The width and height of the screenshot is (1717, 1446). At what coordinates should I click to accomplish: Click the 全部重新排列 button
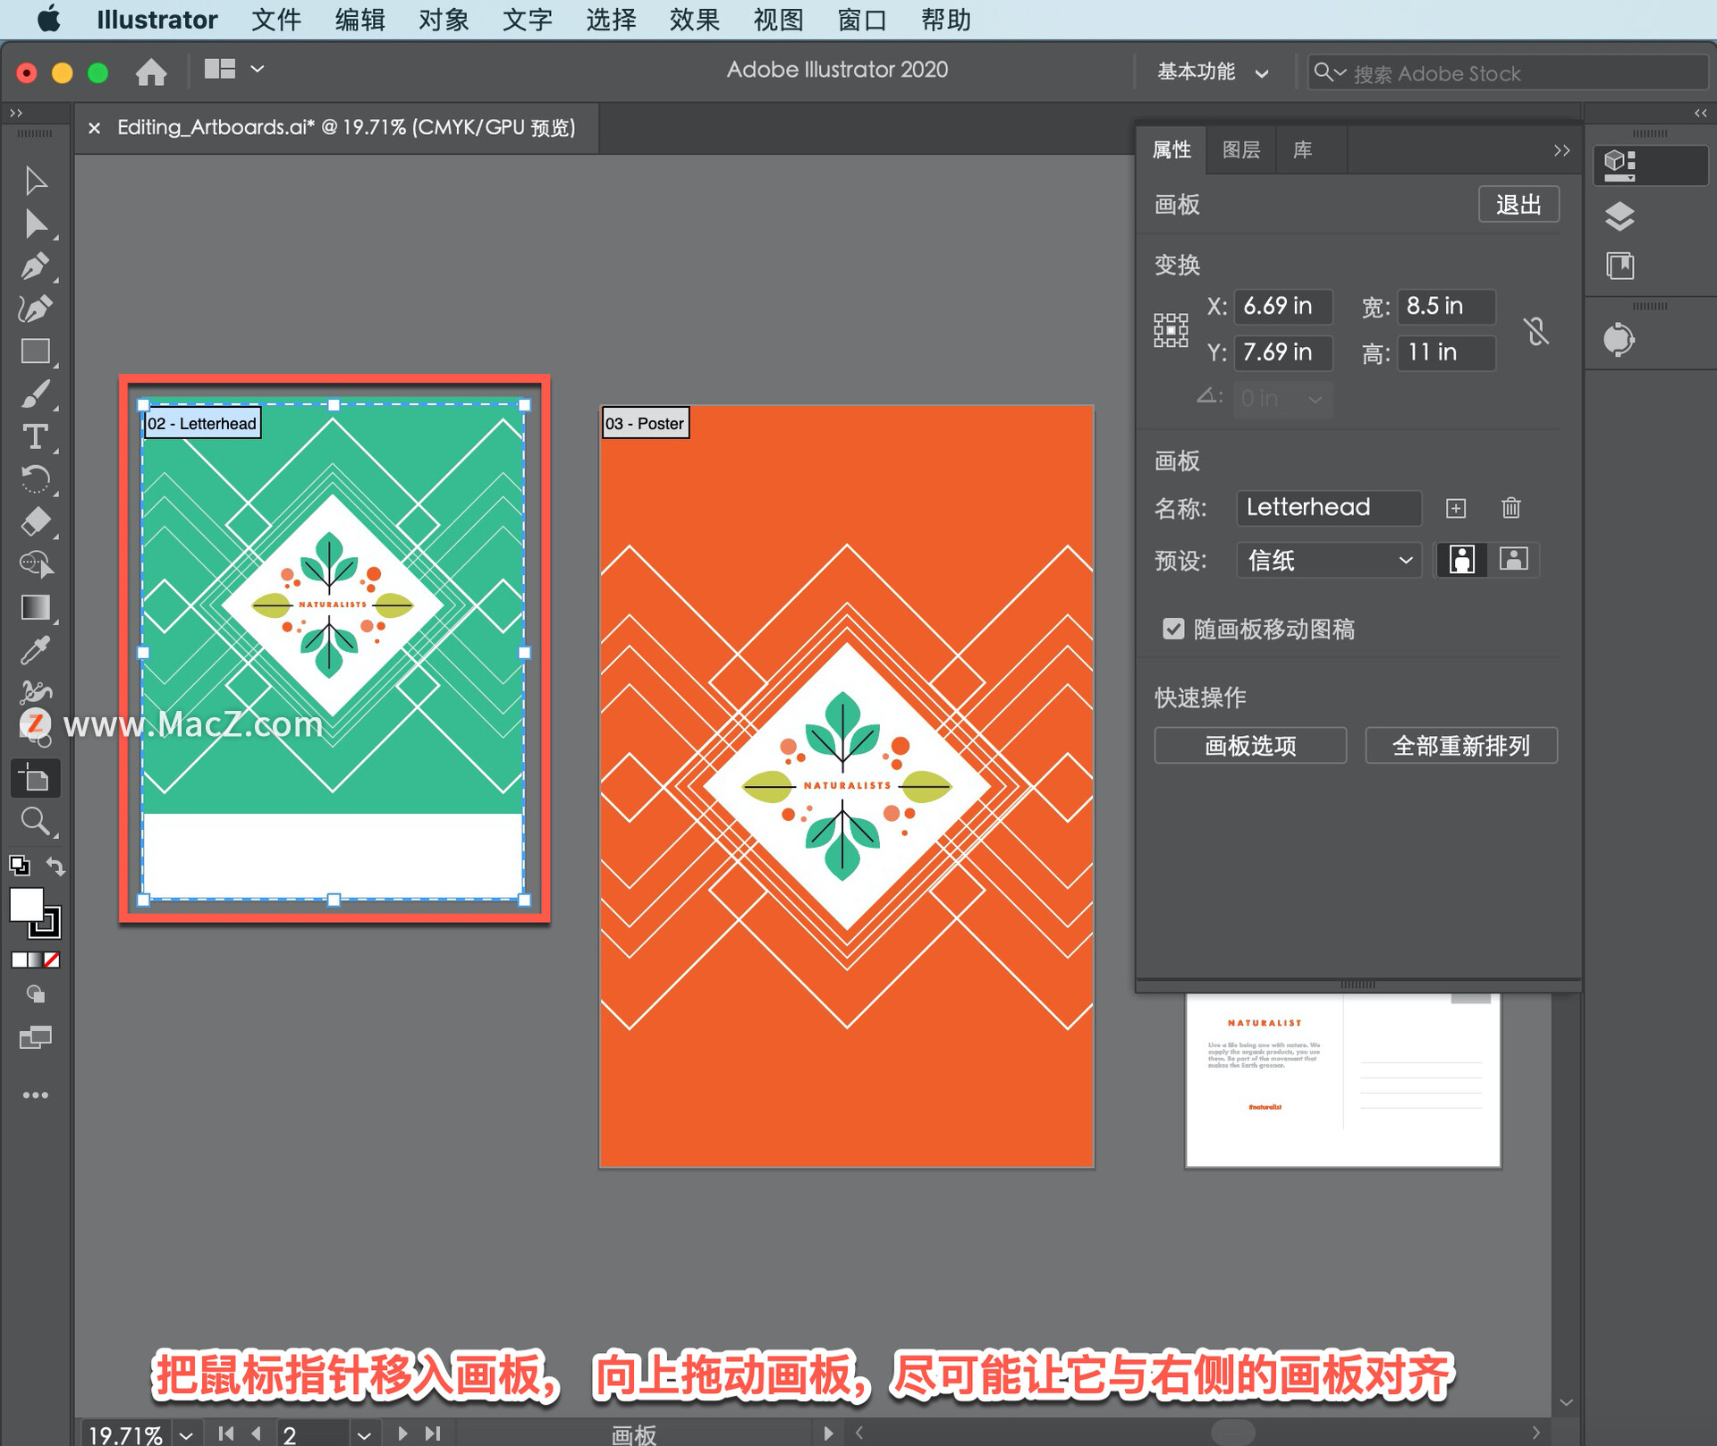[1460, 745]
